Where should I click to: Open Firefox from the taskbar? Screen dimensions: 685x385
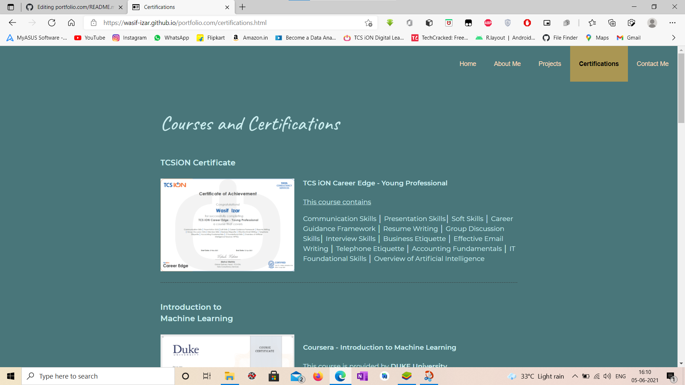click(318, 376)
